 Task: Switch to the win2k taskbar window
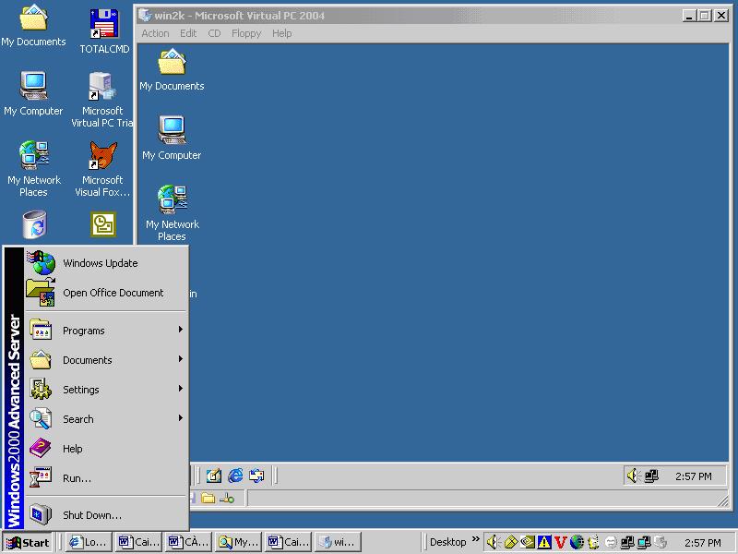pyautogui.click(x=338, y=542)
